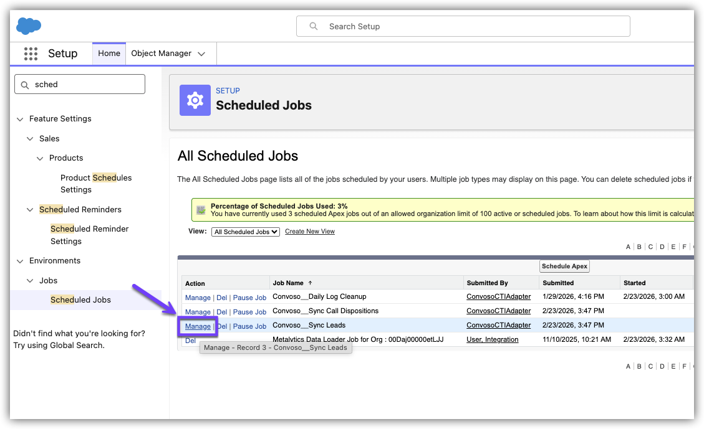Open the All Scheduled Jobs view dropdown
The width and height of the screenshot is (704, 429).
pos(246,232)
